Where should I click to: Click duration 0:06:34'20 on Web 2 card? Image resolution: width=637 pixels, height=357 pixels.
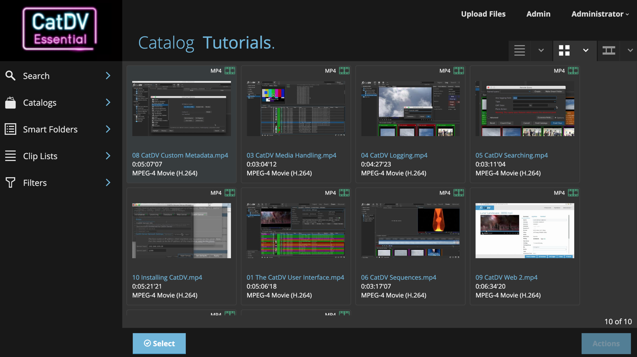[490, 286]
